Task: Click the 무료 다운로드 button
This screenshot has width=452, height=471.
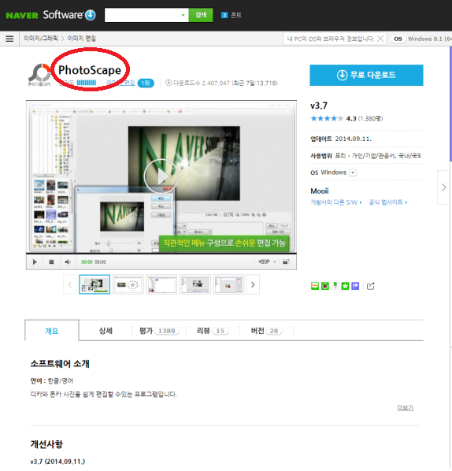Action: 366,75
